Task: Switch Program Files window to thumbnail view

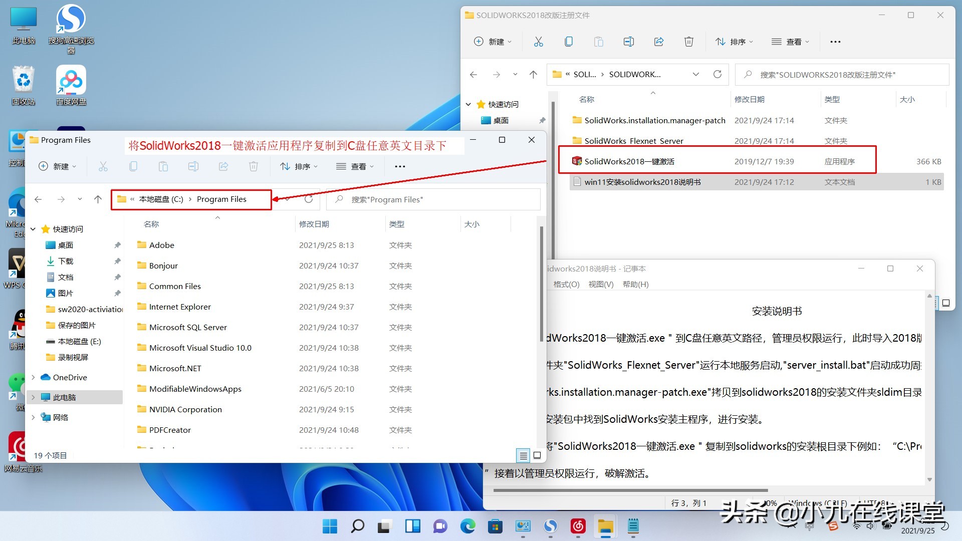Action: tap(537, 455)
